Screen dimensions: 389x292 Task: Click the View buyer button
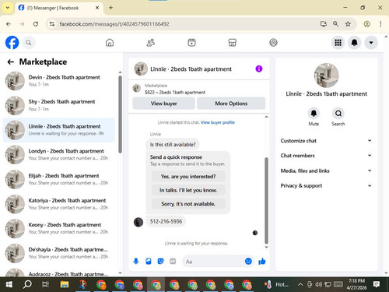(x=164, y=104)
